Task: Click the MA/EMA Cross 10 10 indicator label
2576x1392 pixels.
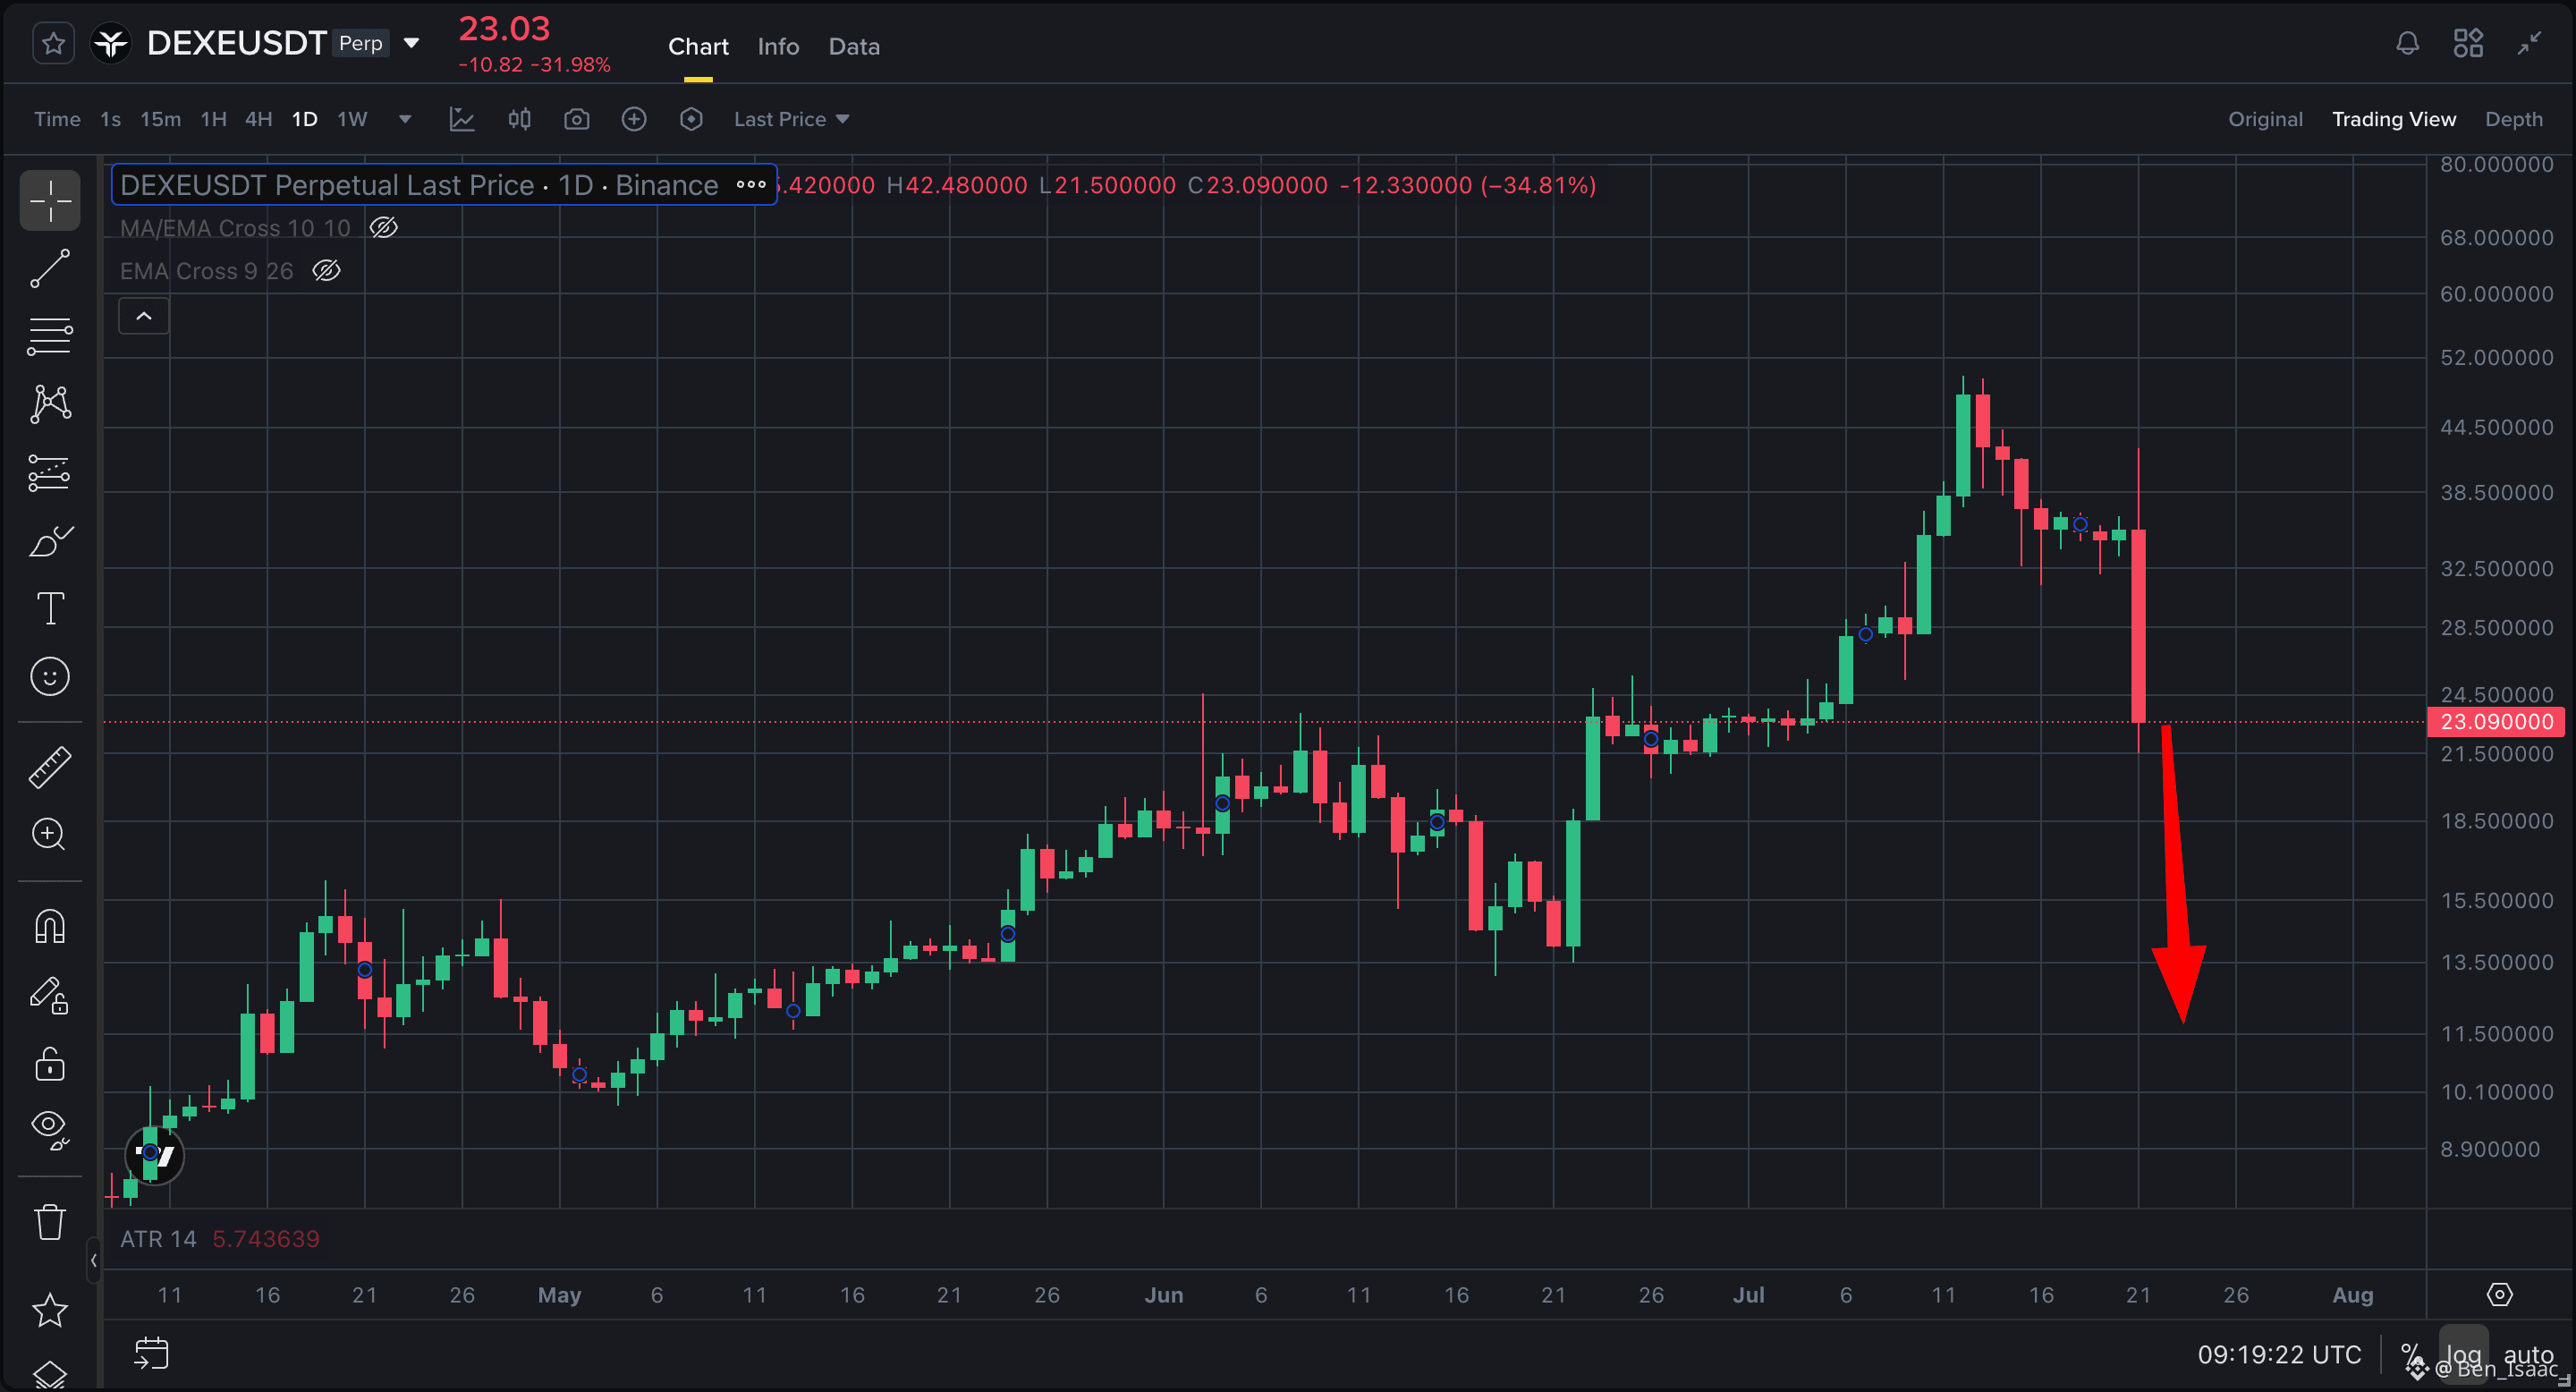Action: click(235, 228)
